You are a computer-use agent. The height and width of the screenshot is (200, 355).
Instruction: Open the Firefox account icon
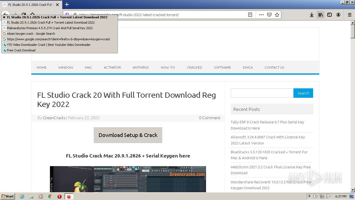[x=338, y=15]
